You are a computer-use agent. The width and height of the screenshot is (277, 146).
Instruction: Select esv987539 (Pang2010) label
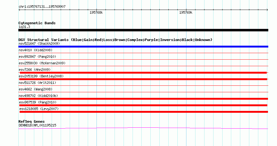click(x=38, y=102)
